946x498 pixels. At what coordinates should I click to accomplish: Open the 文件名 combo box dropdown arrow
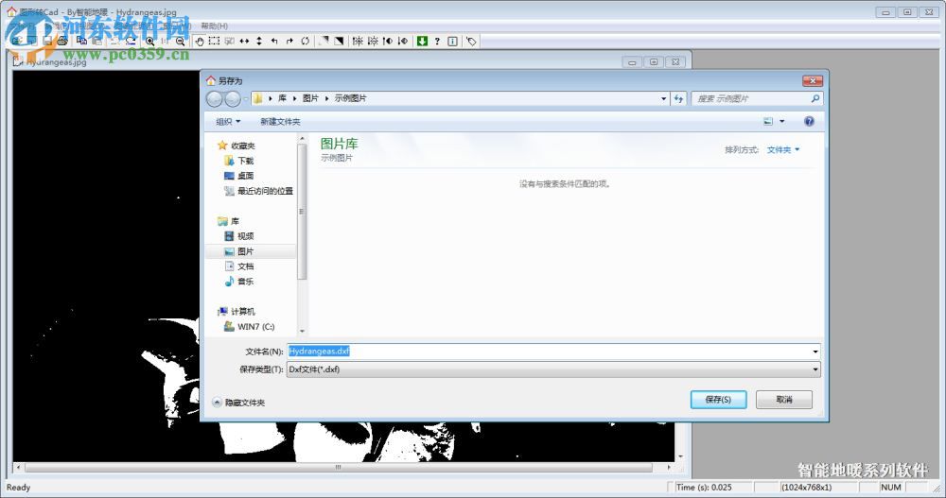point(815,352)
